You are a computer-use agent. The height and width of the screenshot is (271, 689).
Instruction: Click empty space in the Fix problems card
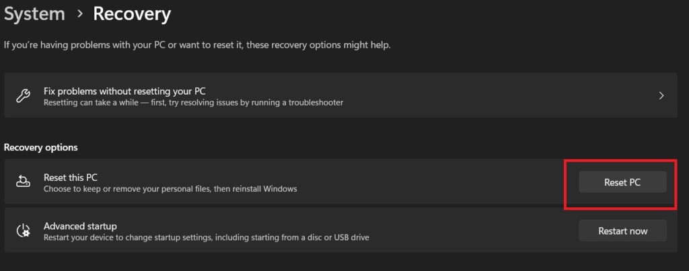(471, 95)
